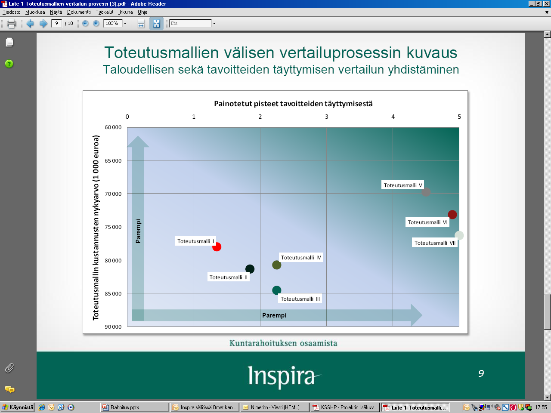
Task: Open the Dokumentti menu
Action: 79,12
